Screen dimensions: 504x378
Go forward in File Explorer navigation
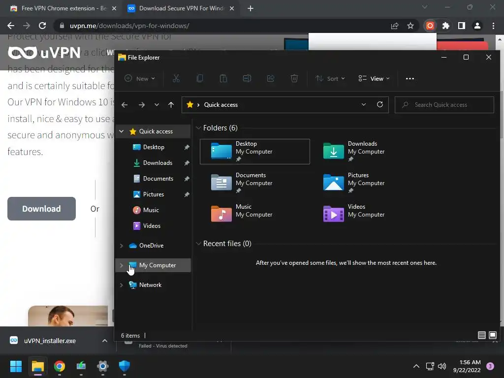[141, 105]
